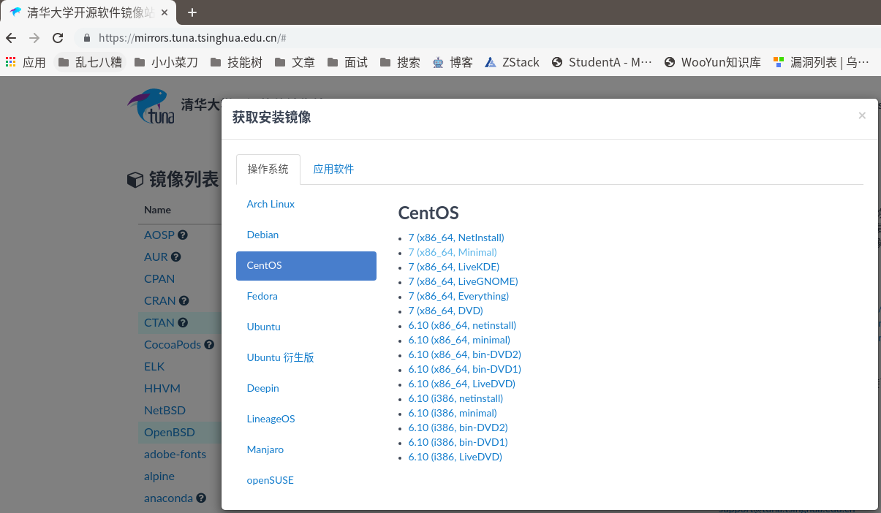Download CentOS 6.10 i386 bin-DVD2
This screenshot has height=513, width=881.
[458, 427]
